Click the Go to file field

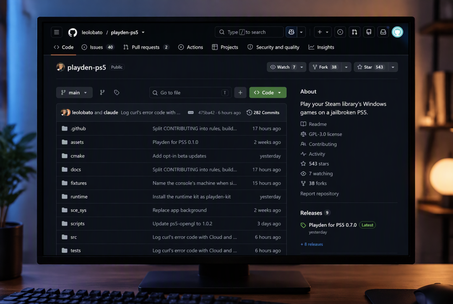click(190, 93)
